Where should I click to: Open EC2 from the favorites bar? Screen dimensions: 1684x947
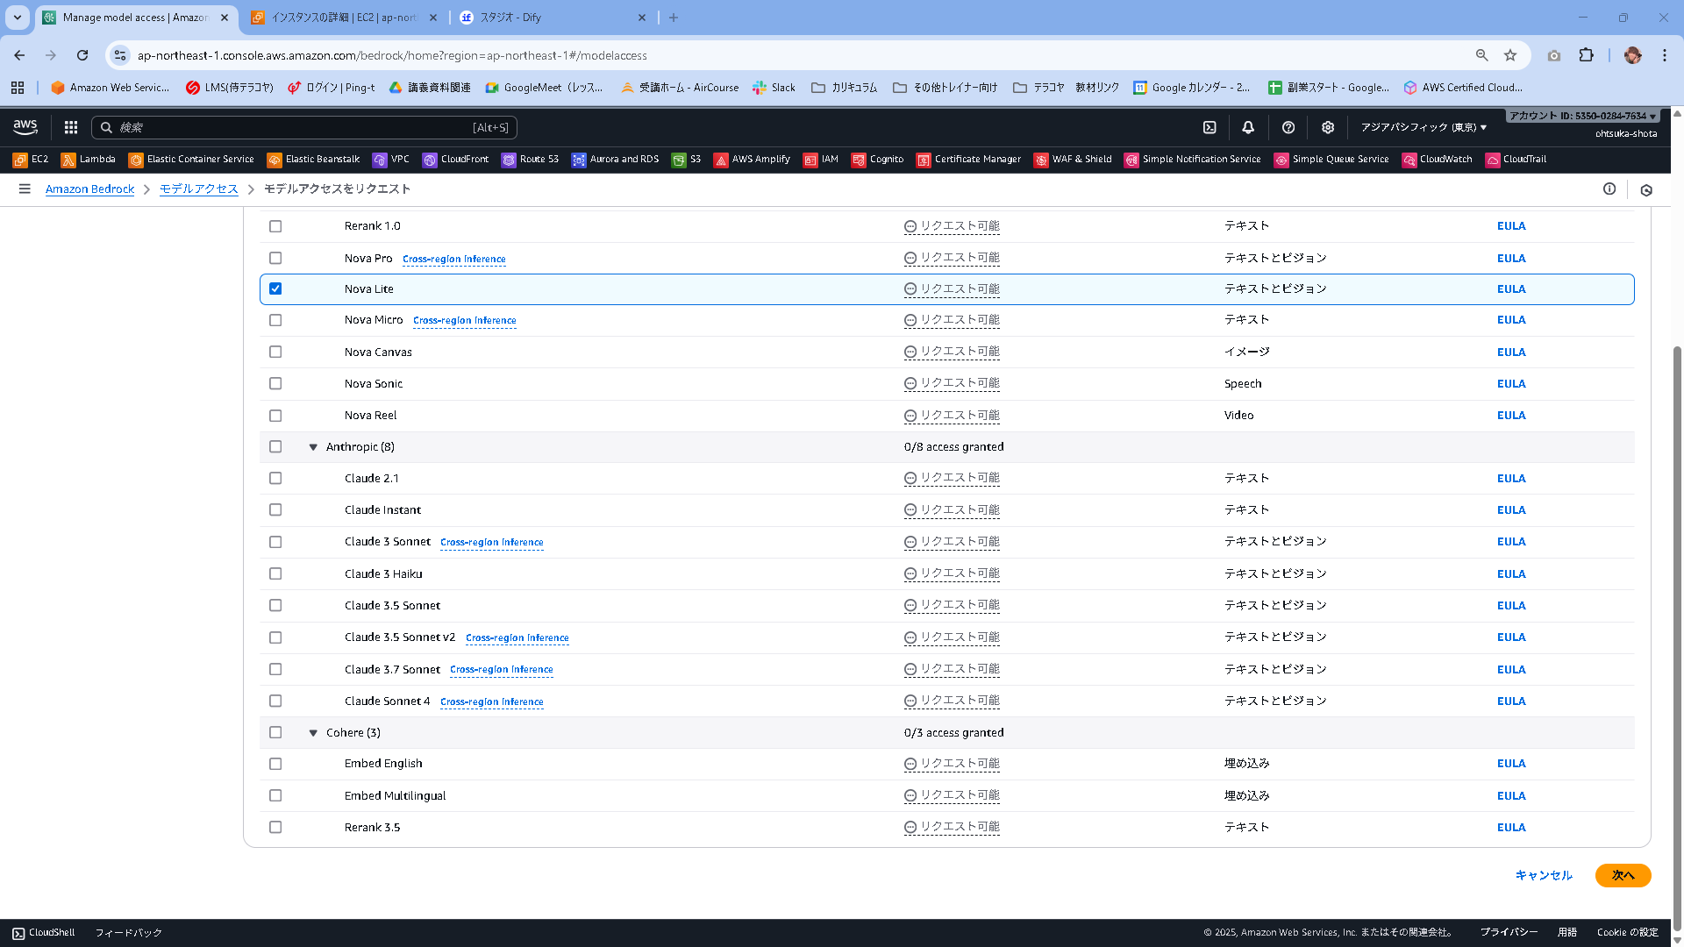tap(32, 159)
